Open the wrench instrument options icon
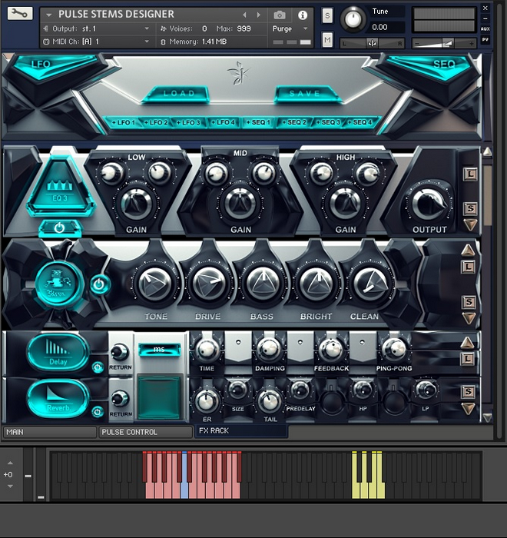Screen dimensions: 507x538 (x=20, y=14)
